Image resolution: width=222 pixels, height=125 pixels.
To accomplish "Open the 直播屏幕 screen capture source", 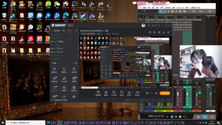I will click(x=98, y=93).
